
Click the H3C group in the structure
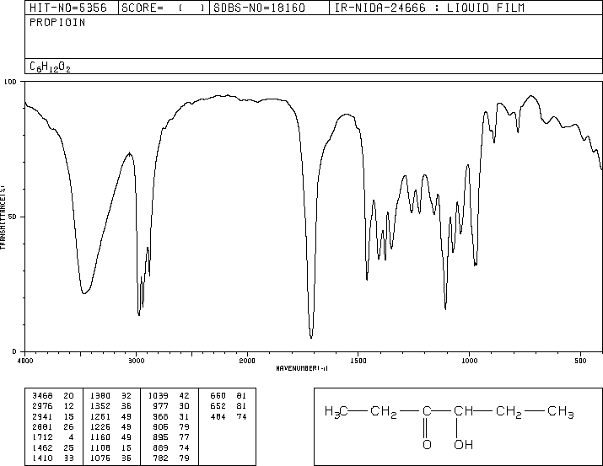336,412
